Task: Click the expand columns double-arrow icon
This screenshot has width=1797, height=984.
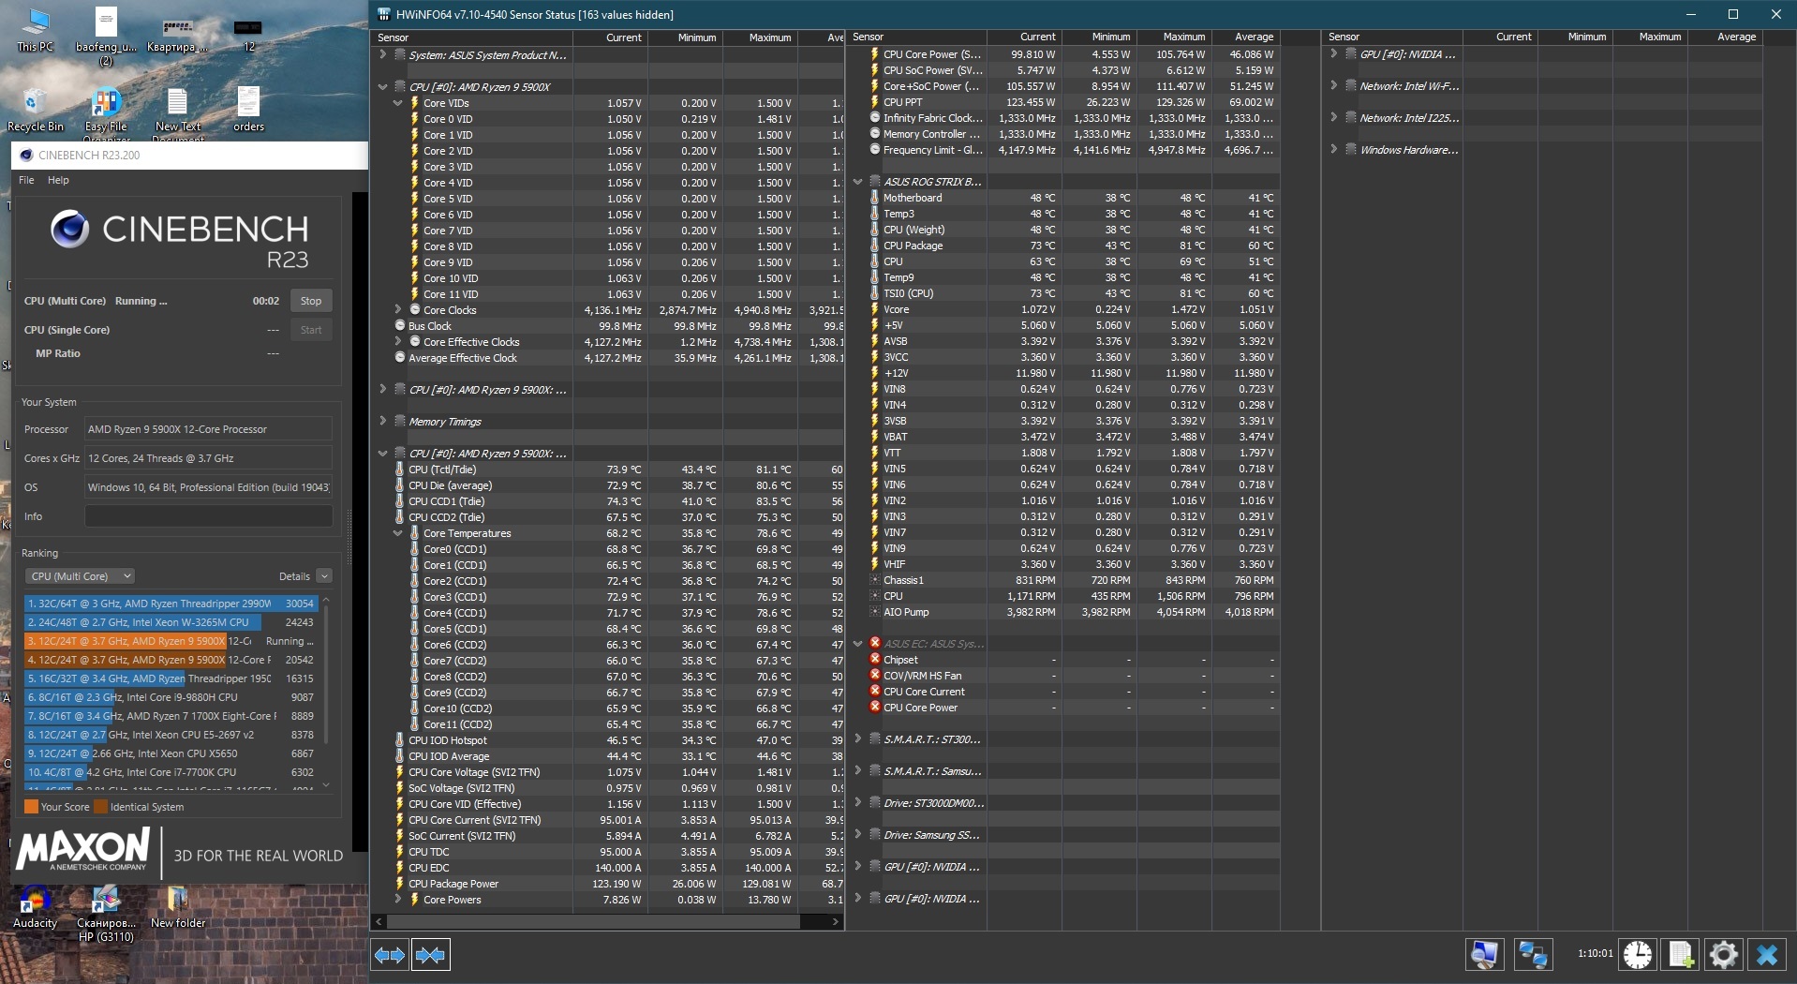Action: click(x=390, y=955)
